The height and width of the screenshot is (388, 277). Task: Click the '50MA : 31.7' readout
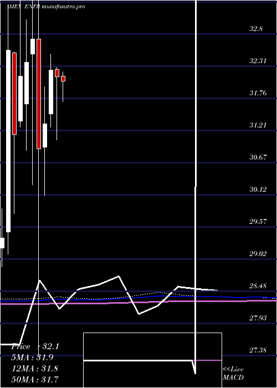coord(35,379)
